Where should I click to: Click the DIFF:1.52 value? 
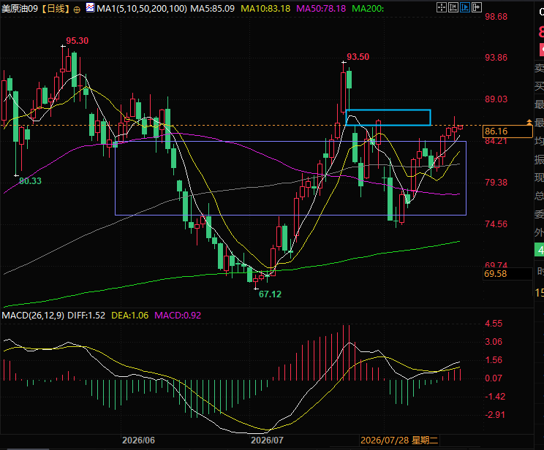pos(86,315)
